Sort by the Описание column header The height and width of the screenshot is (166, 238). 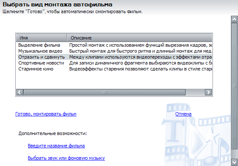coord(139,38)
